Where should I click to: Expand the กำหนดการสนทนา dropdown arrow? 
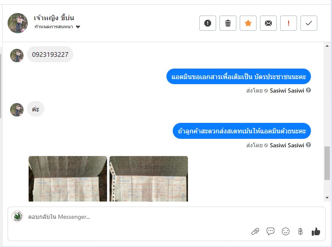78,27
